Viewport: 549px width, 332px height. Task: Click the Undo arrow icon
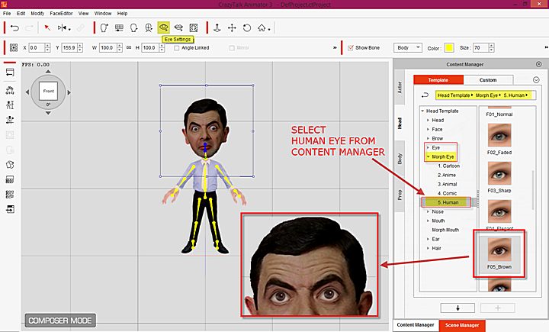point(14,27)
